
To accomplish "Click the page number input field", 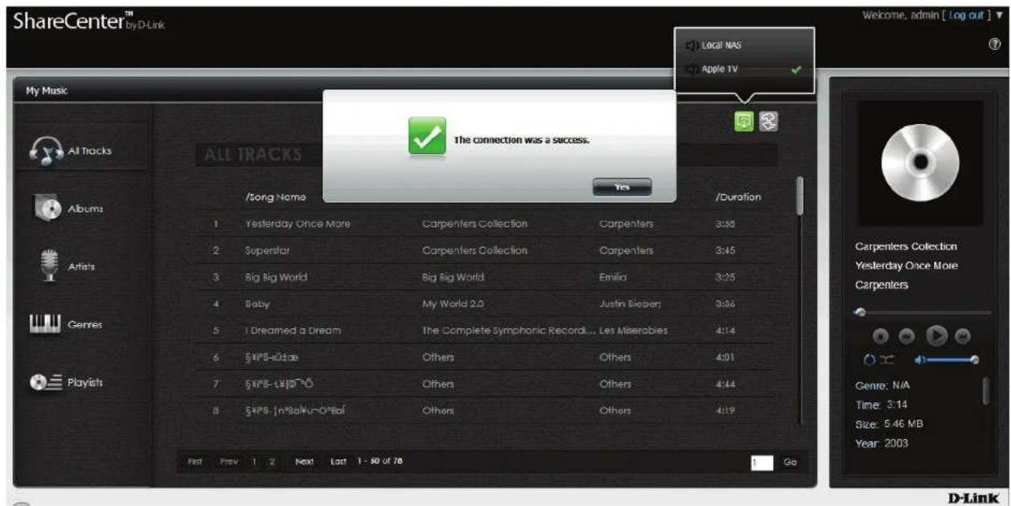I will [x=762, y=463].
